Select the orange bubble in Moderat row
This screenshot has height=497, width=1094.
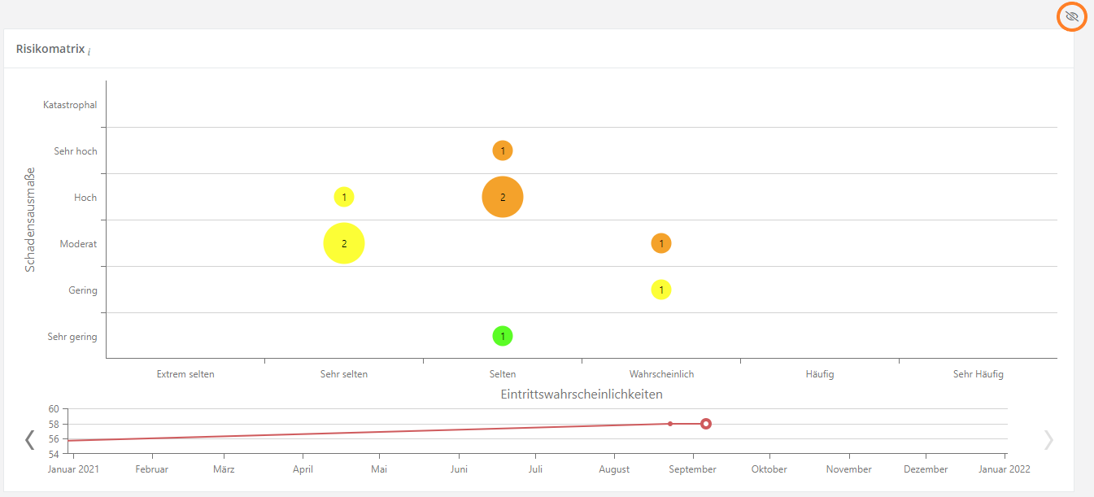tap(661, 243)
